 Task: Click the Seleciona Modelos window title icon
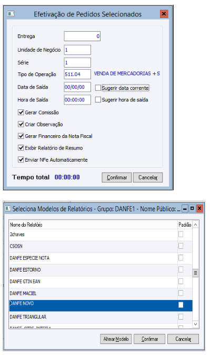pos(8,208)
